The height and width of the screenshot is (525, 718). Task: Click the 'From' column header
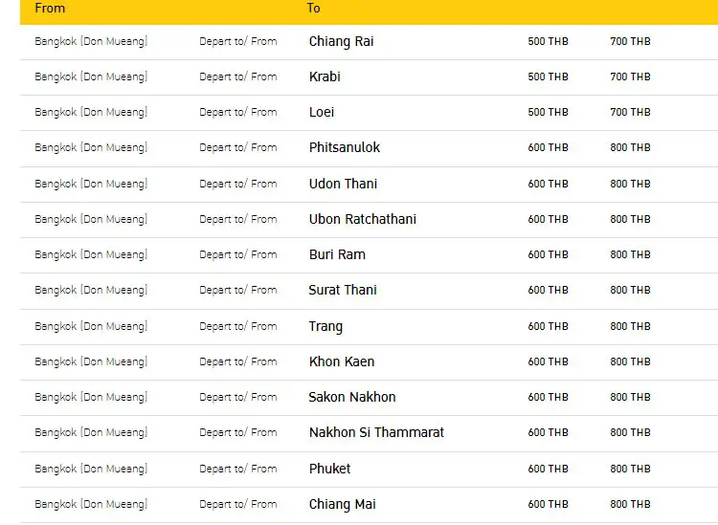[x=50, y=9]
